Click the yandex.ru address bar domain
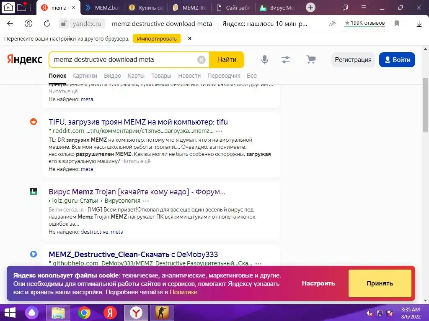Image resolution: width=429 pixels, height=321 pixels. tap(87, 24)
